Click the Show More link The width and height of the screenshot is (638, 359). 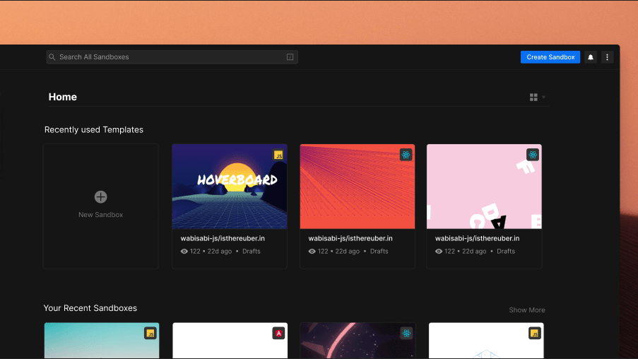point(526,310)
